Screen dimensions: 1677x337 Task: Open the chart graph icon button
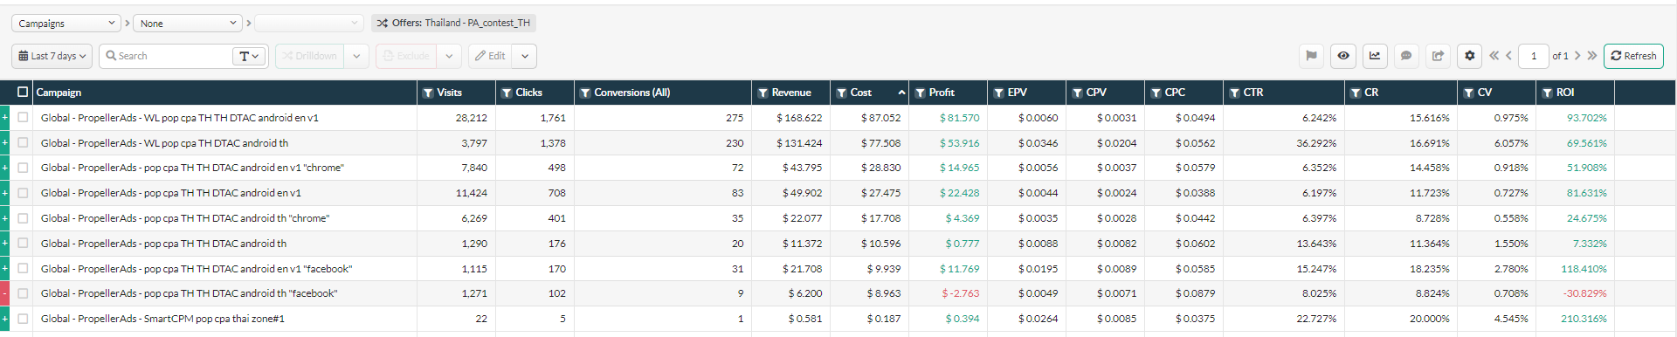[1375, 56]
